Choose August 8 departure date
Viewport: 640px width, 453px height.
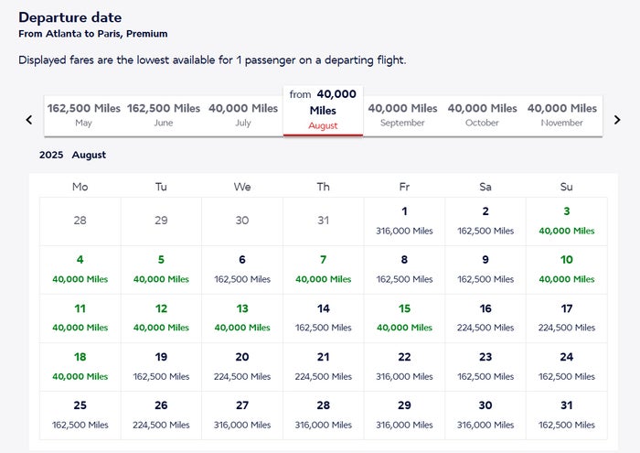(404, 270)
